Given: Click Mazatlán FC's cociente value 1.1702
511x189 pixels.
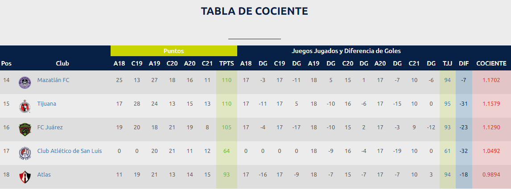Looking at the screenshot, I should click(491, 80).
